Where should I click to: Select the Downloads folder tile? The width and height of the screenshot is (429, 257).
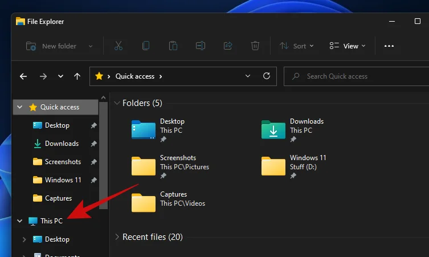click(x=292, y=130)
